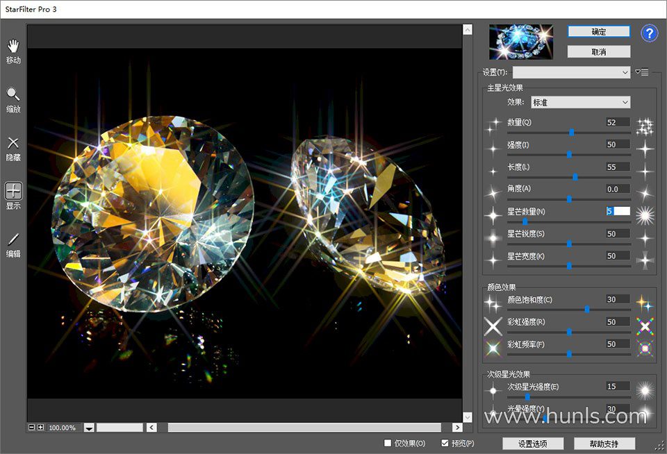This screenshot has height=454, width=667.
Task: Click wide star icon right of 星芒宽度(K)
Action: point(645,260)
